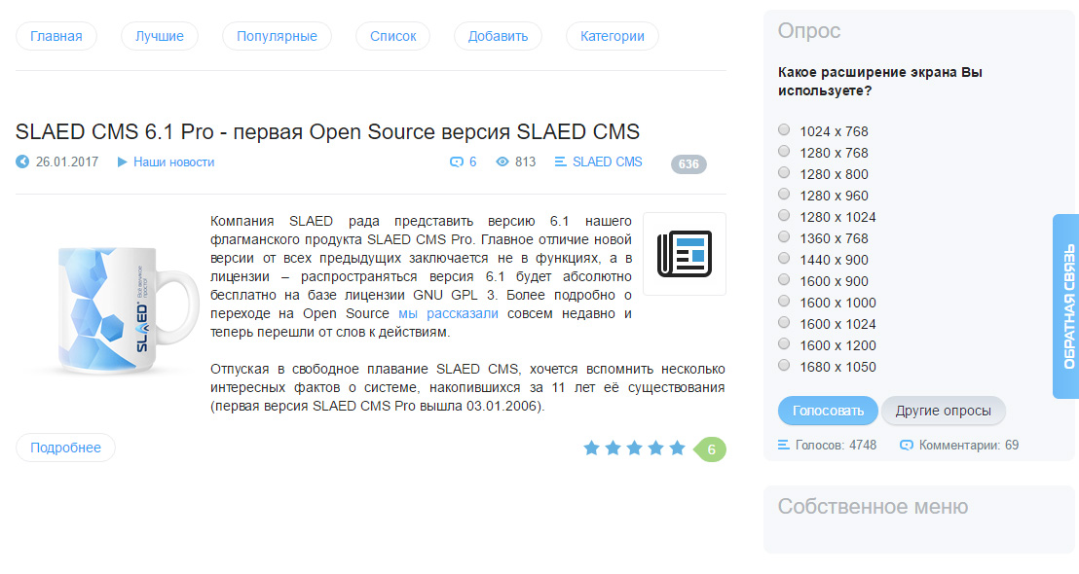Open the ОБРАТНАЯ СВЯЗЬ feedback tab
Image resolution: width=1079 pixels, height=574 pixels.
pyautogui.click(x=1066, y=306)
